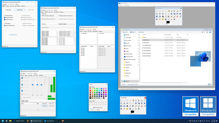The width and height of the screenshot is (219, 123).
Task: Select the unselected Radio Button option
Action: 4,24
